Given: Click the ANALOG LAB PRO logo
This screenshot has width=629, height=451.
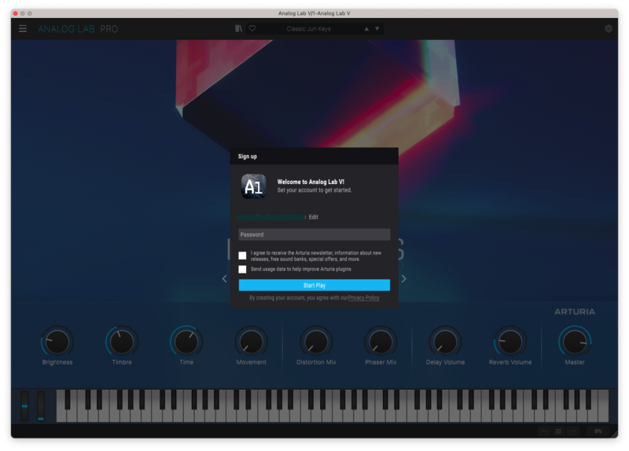Looking at the screenshot, I should point(78,29).
